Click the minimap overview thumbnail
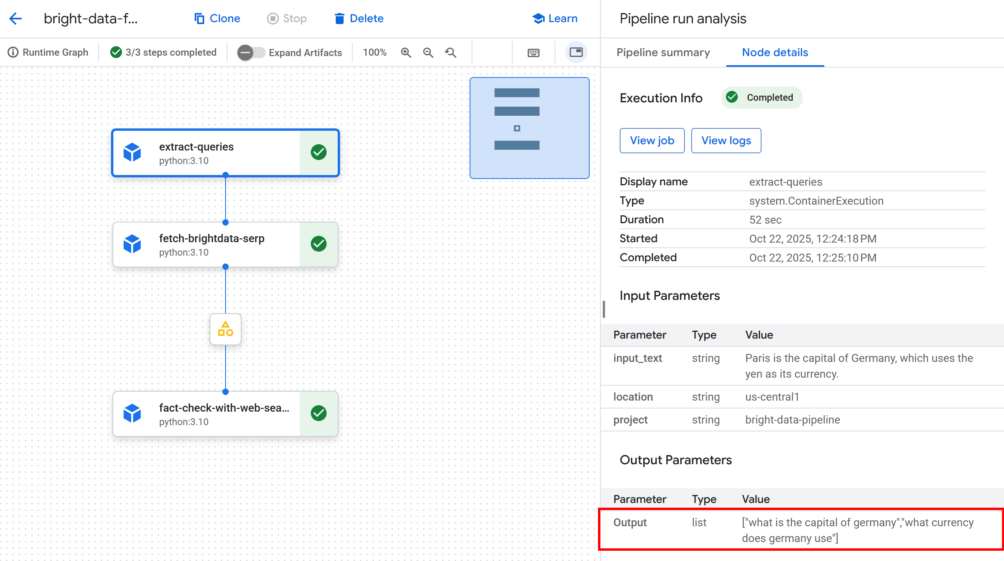The image size is (1004, 561). (529, 128)
